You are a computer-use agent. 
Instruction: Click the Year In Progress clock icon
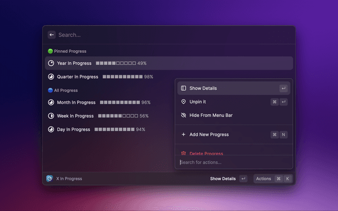coord(51,63)
